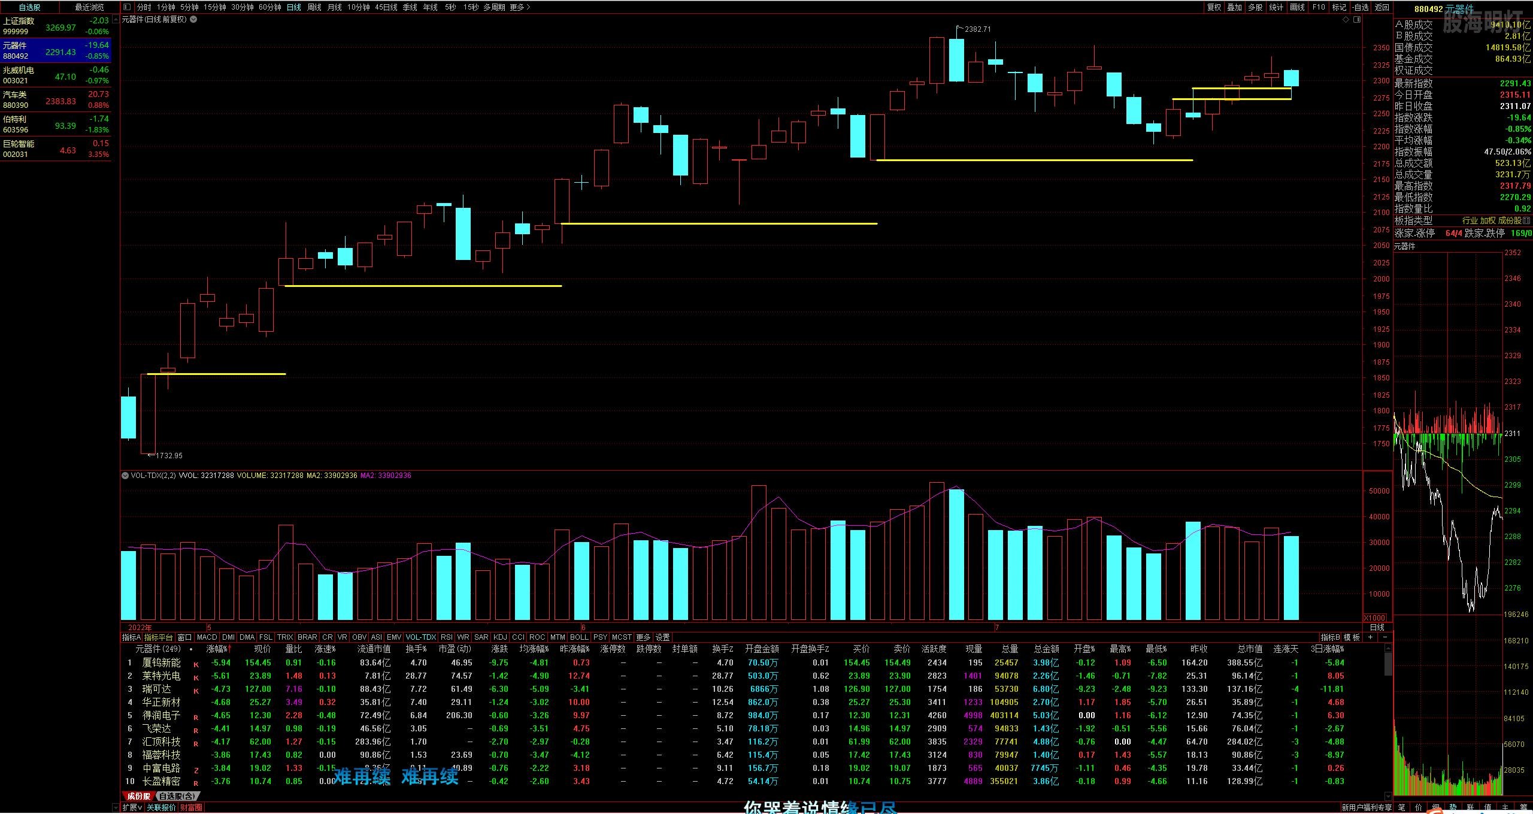Switch to 分时 intraday view
The image size is (1533, 814).
click(x=144, y=7)
